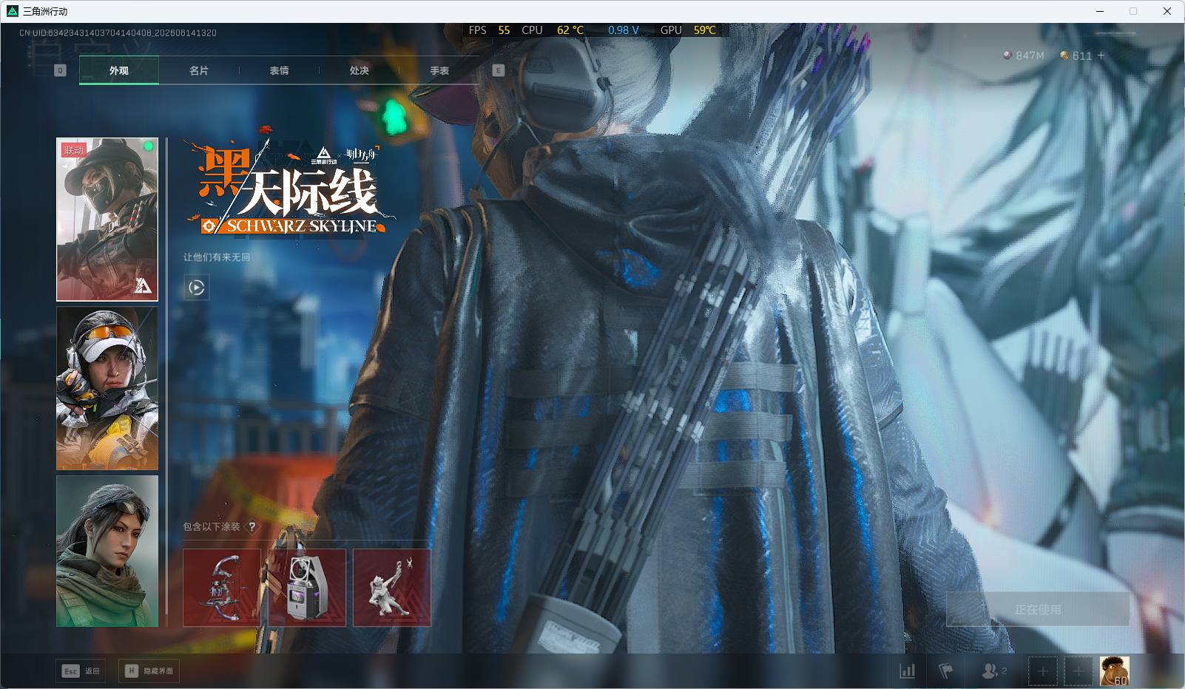Select the 表情 tab

click(279, 71)
